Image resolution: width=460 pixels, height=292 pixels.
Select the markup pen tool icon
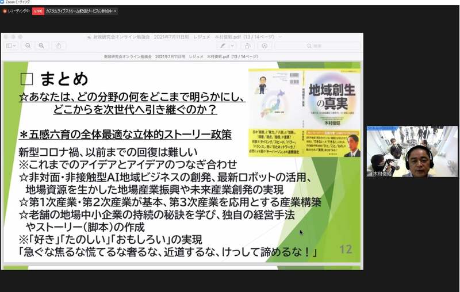pyautogui.click(x=223, y=46)
